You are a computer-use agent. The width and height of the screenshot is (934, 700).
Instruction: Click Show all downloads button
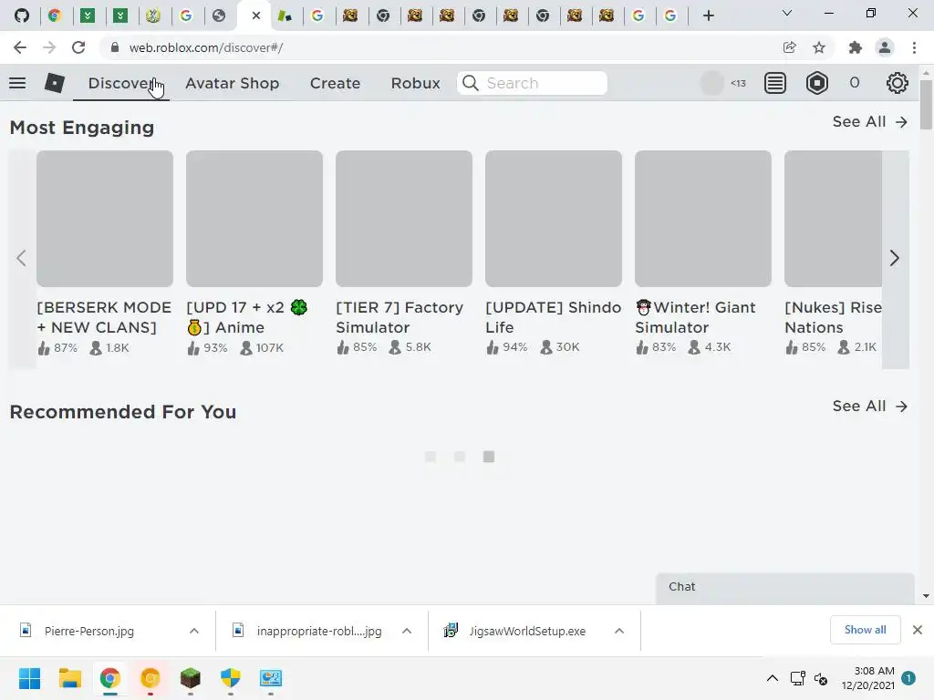[x=865, y=630]
